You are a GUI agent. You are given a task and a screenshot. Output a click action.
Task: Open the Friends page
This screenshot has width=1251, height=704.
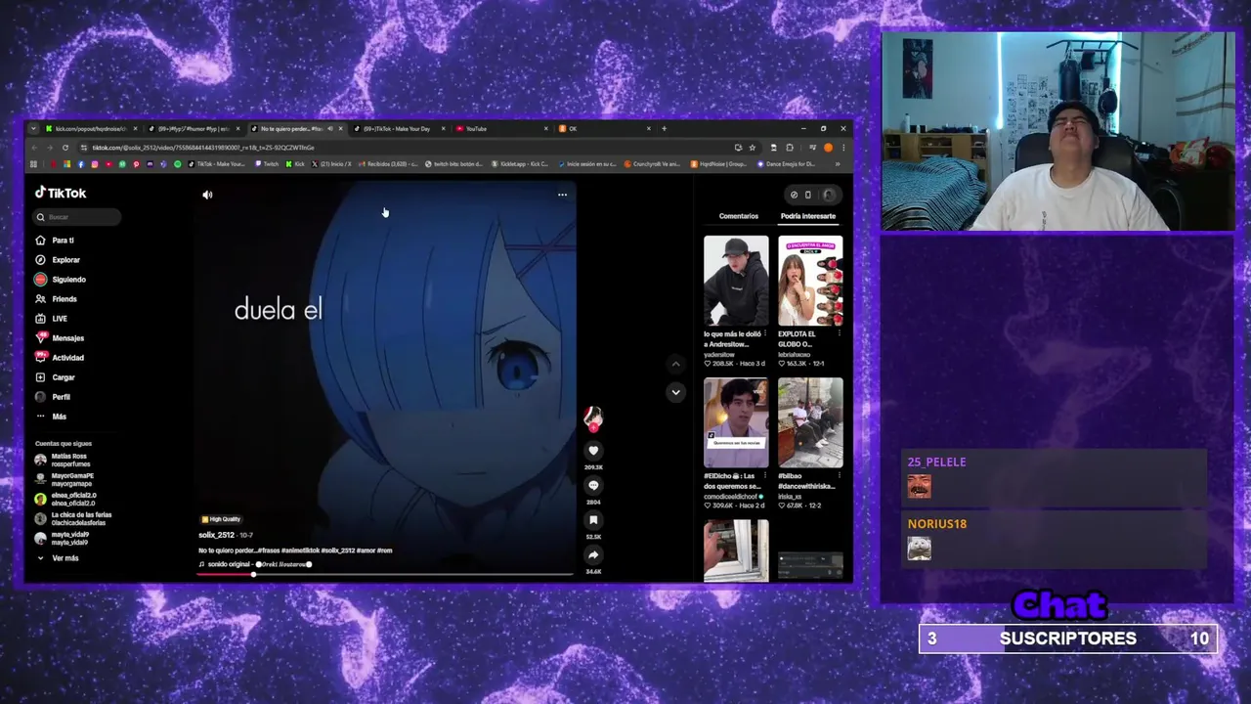coord(56,299)
